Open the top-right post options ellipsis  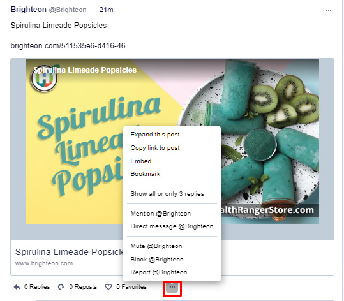tap(329, 11)
